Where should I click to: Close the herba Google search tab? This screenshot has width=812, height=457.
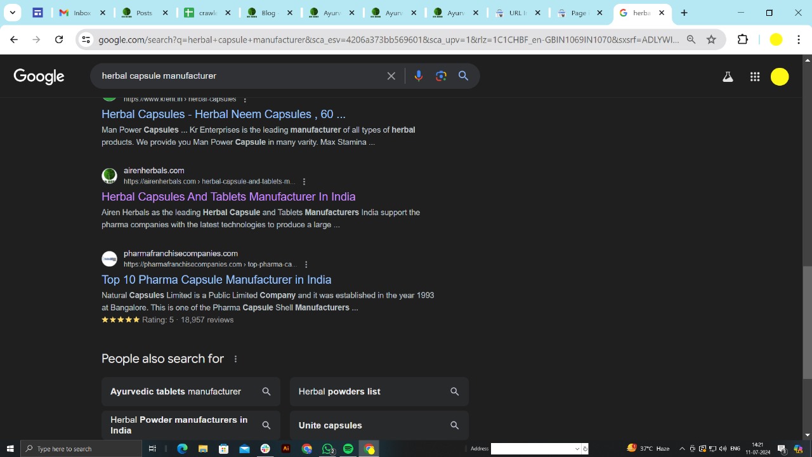pos(662,13)
